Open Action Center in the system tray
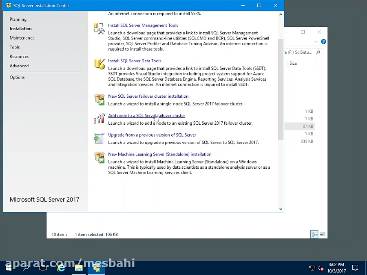The image size is (367, 275). pos(355,268)
